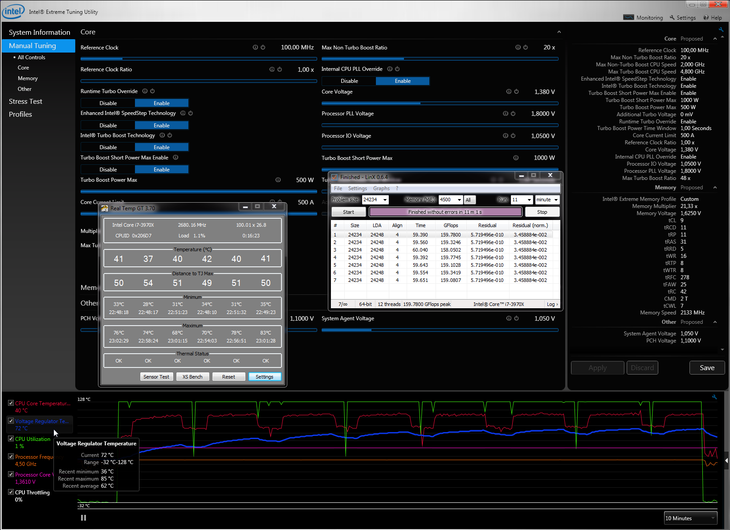Open minute unit dropdown in LinX
Screen dimensions: 730x530
click(556, 200)
